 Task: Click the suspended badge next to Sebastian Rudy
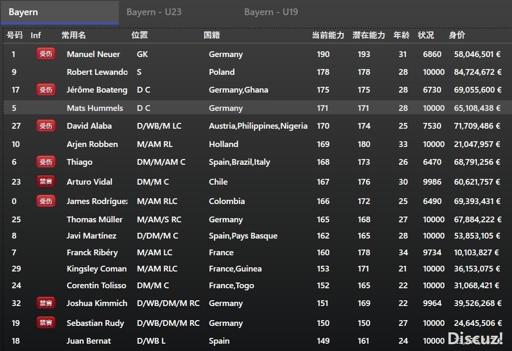(x=46, y=323)
